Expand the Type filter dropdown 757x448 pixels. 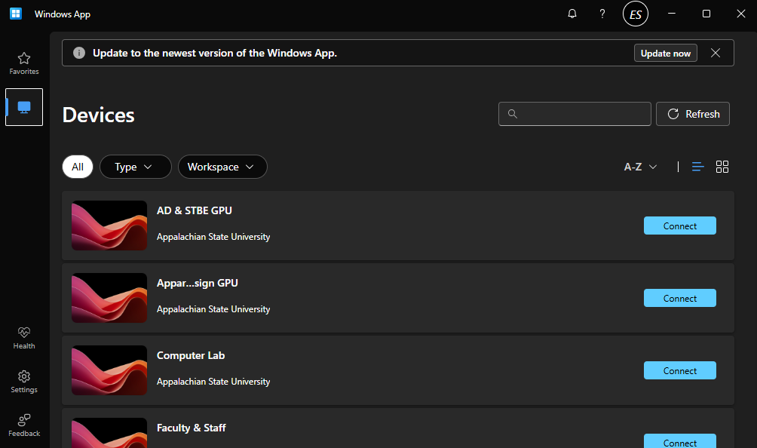(x=135, y=167)
